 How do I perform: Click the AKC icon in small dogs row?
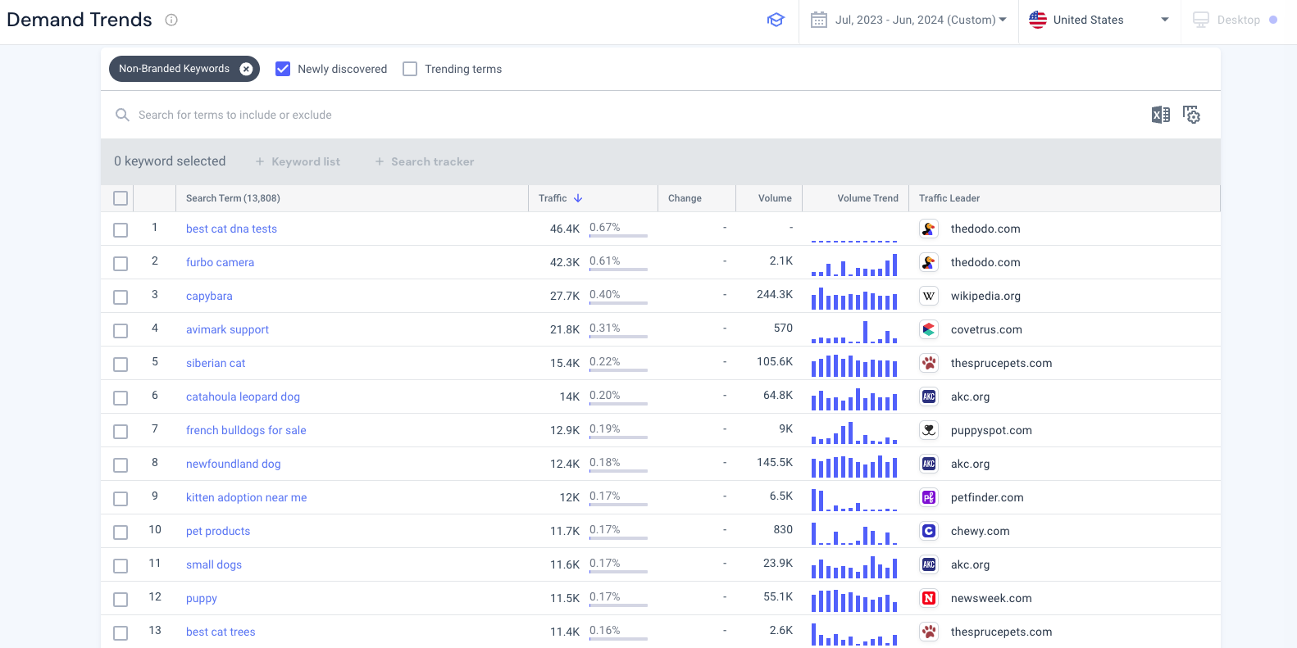click(929, 564)
